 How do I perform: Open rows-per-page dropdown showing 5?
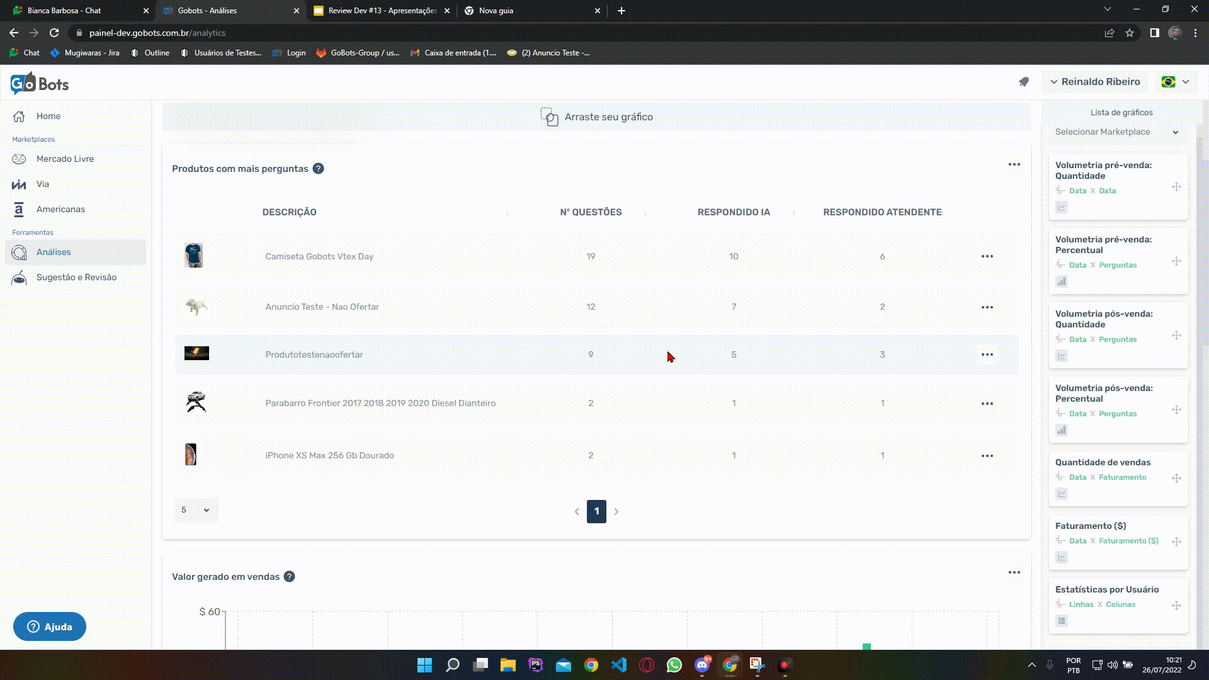pyautogui.click(x=196, y=510)
